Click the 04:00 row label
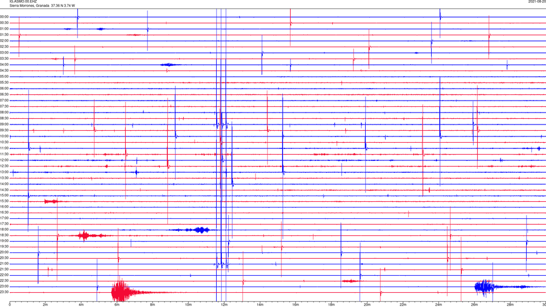 5,64
